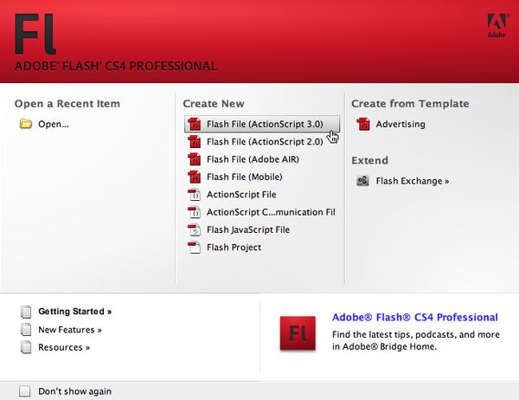Click the Advertising template icon
The width and height of the screenshot is (519, 400).
tap(363, 124)
